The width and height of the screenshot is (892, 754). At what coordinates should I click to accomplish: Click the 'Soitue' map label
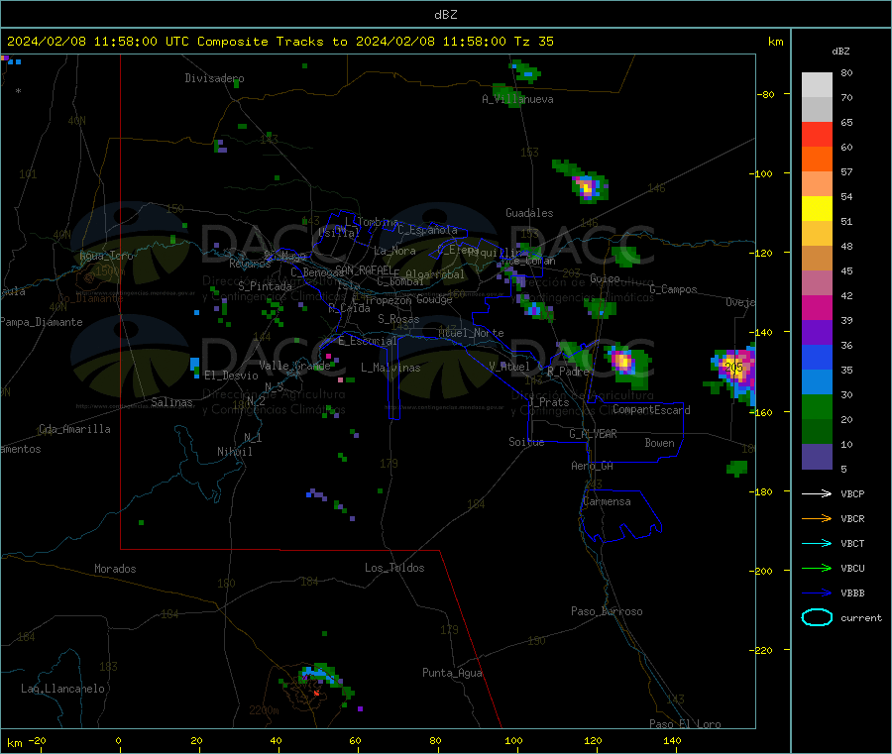click(x=526, y=442)
